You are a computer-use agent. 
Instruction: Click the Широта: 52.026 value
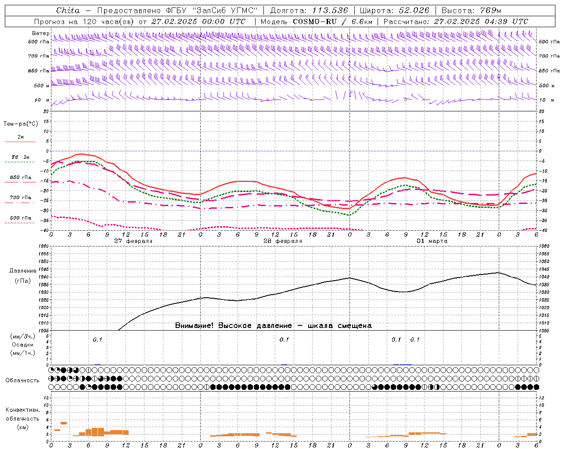coord(394,11)
